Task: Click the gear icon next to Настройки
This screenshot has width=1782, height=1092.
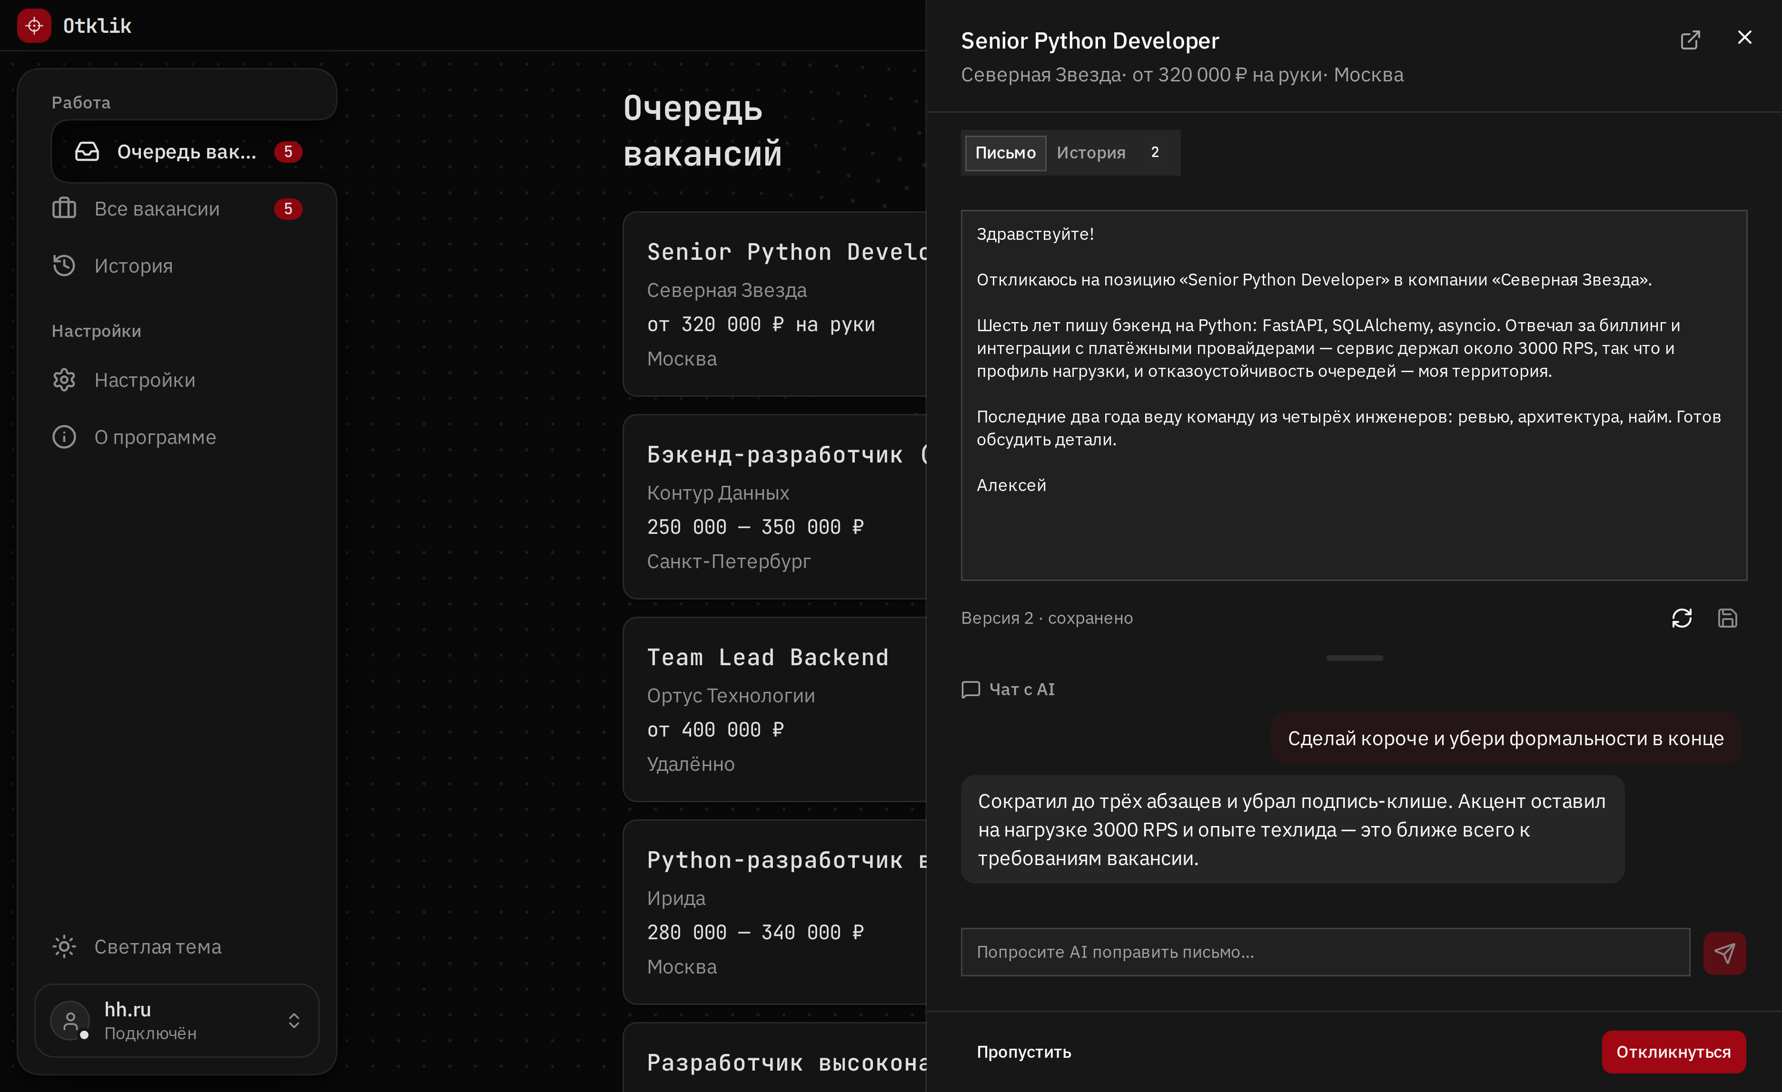Action: [x=64, y=380]
